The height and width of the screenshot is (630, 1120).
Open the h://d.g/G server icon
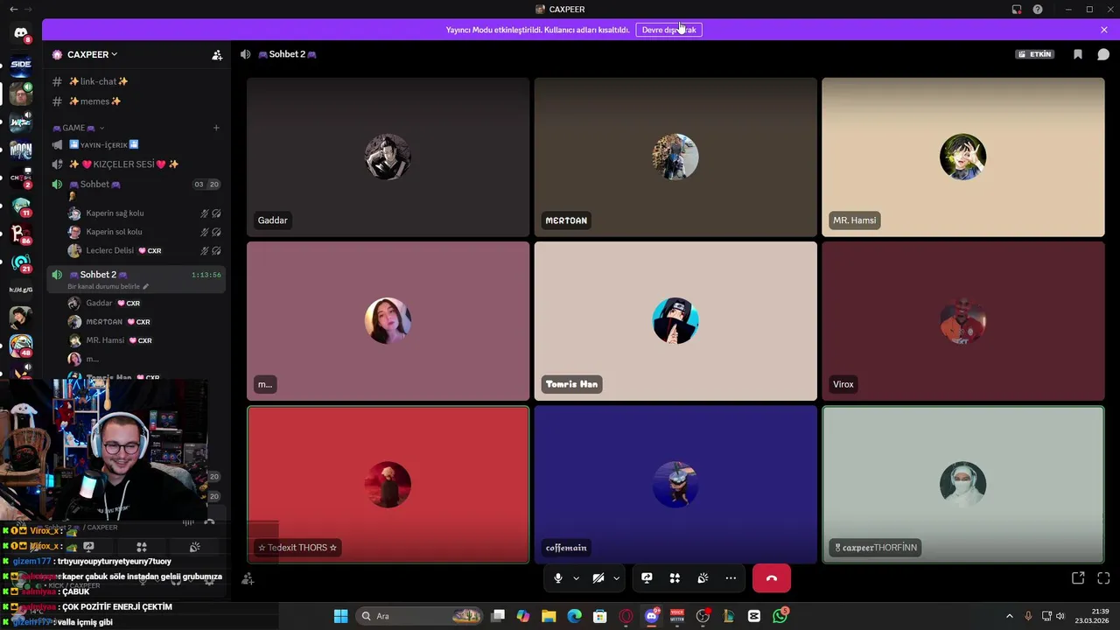[21, 290]
